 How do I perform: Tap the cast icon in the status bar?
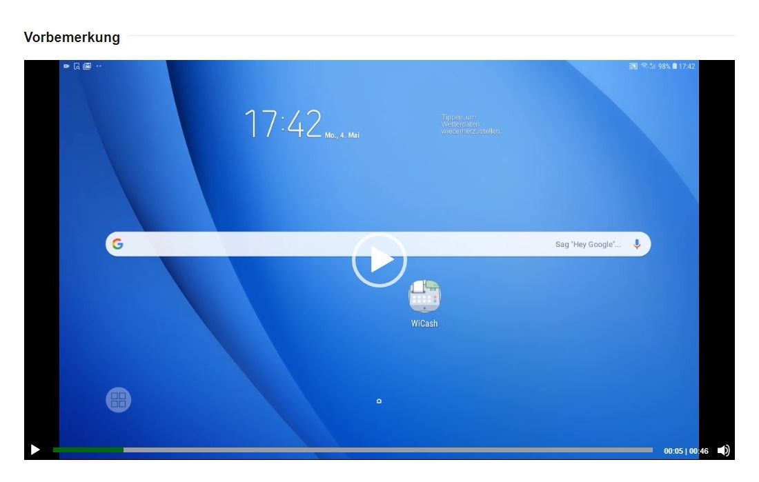point(633,66)
